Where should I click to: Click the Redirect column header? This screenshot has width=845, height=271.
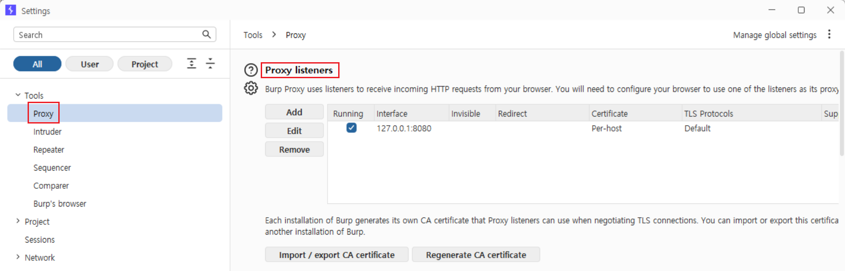click(x=542, y=113)
